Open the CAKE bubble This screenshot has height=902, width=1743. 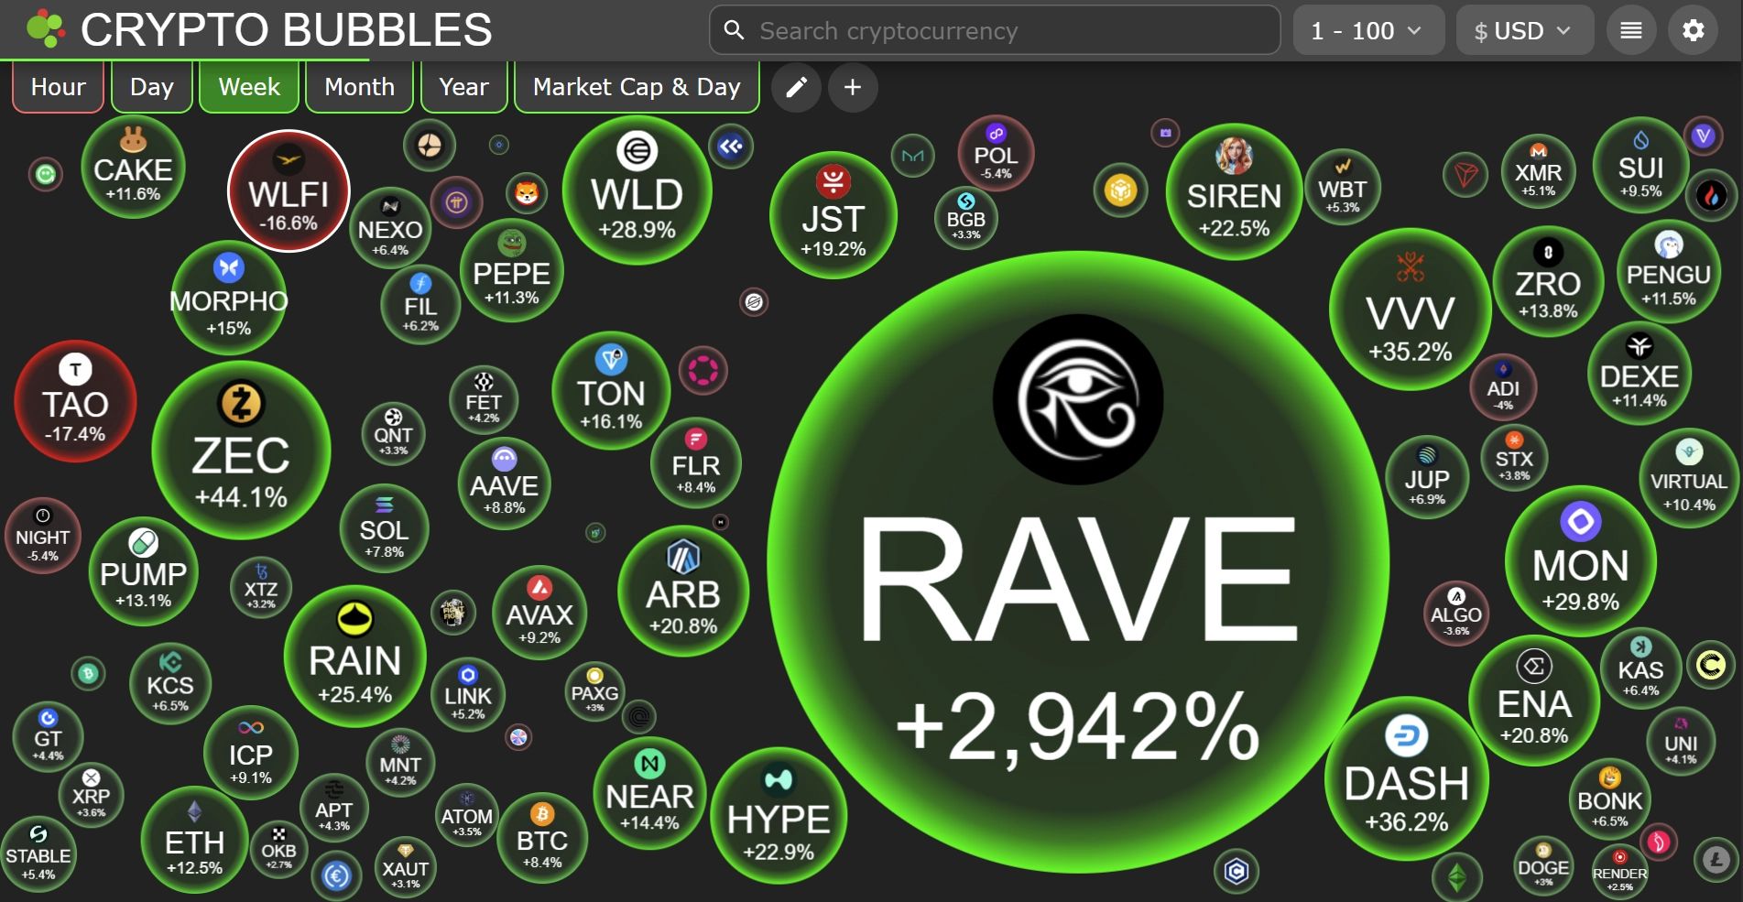tap(133, 167)
